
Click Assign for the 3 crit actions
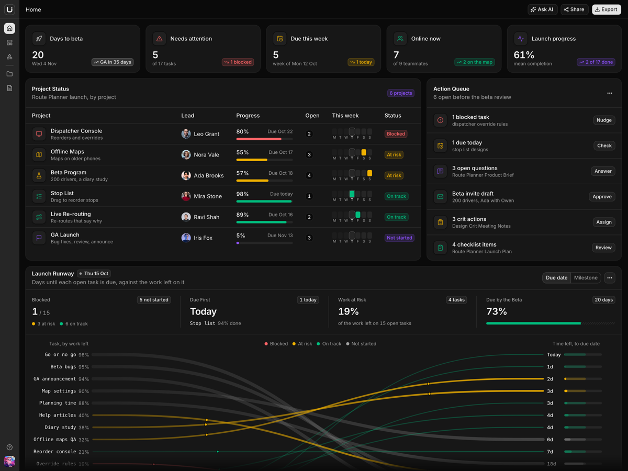click(x=604, y=222)
